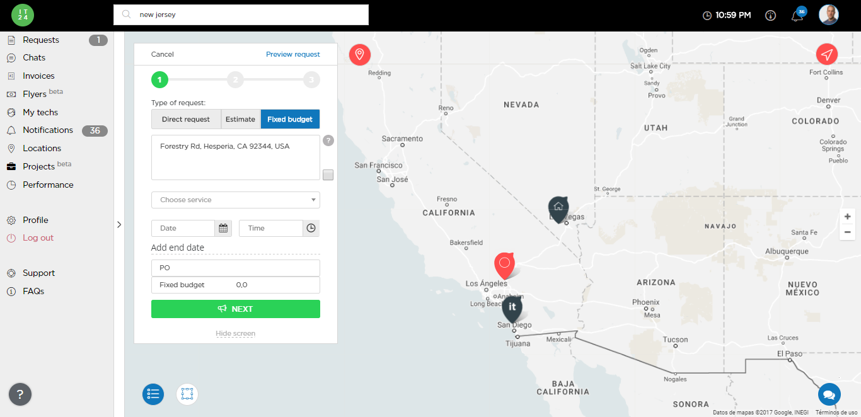
Task: Open FAQs in sidebar
Action: 33,291
